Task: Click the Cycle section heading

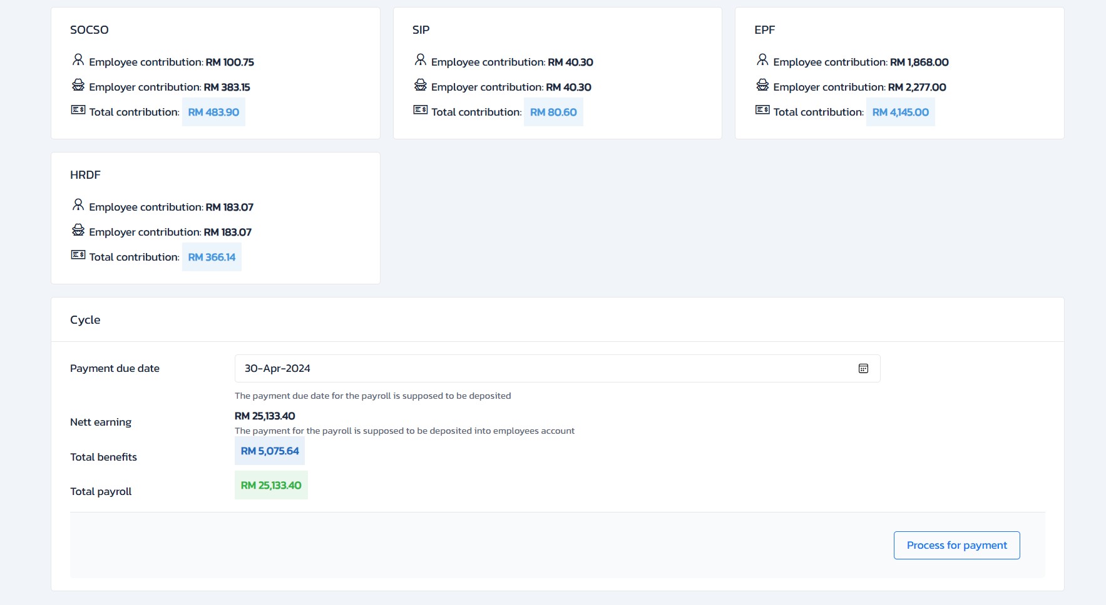Action: pos(85,320)
